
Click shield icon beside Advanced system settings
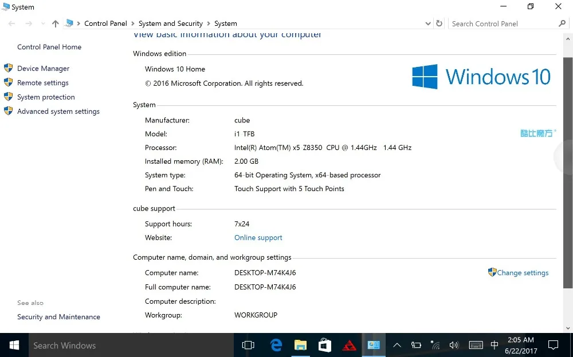click(8, 110)
